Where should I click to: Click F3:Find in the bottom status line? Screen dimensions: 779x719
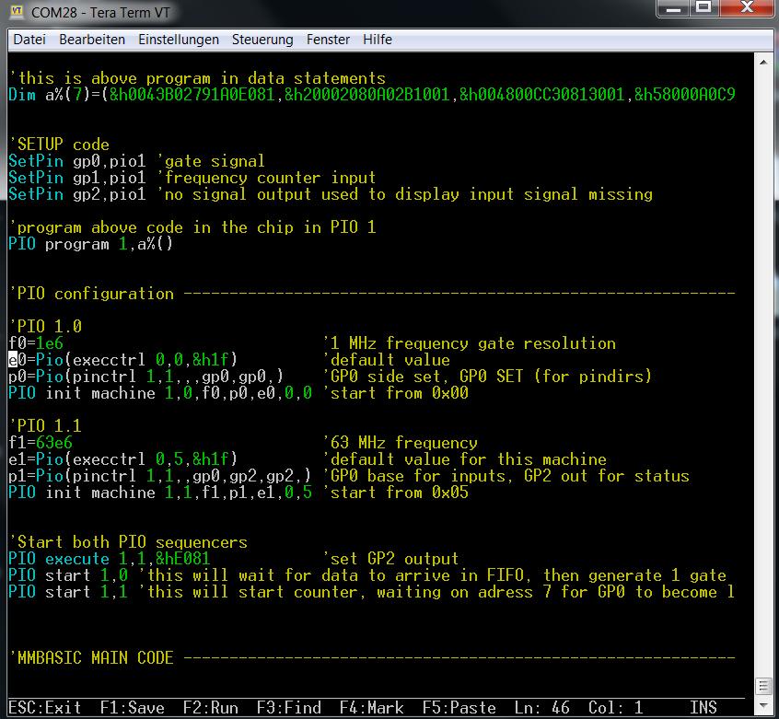[x=289, y=708]
